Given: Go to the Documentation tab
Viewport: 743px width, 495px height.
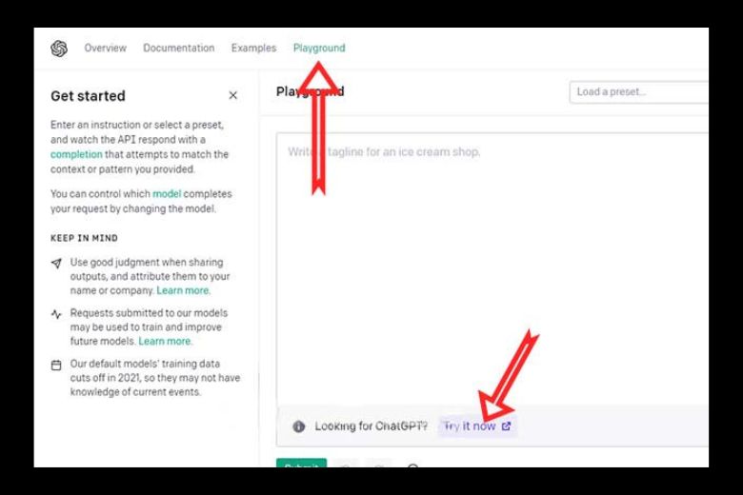Looking at the screenshot, I should point(178,48).
